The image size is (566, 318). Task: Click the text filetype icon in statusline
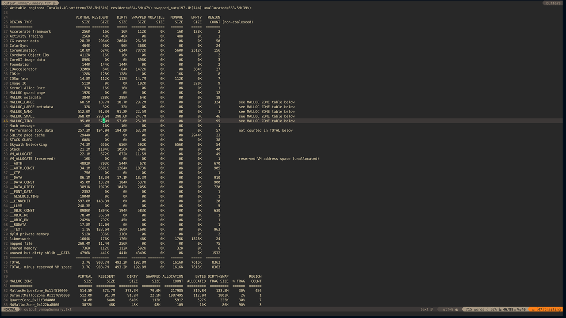[432, 310]
